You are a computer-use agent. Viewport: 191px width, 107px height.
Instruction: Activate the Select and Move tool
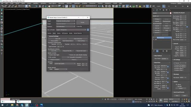pyautogui.click(x=40, y=6)
